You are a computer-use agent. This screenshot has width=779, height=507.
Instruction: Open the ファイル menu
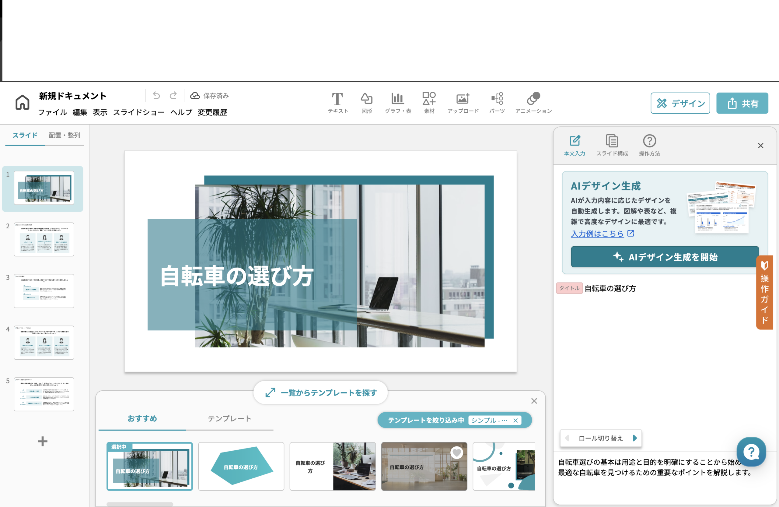tap(52, 112)
